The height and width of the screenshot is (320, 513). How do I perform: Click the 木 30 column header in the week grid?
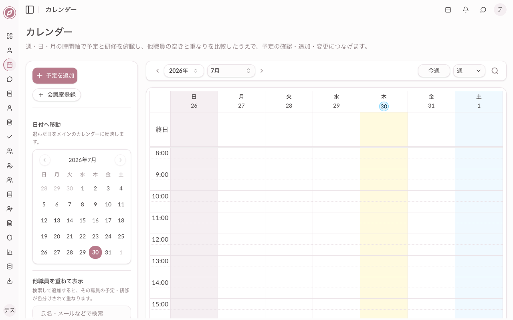point(384,102)
